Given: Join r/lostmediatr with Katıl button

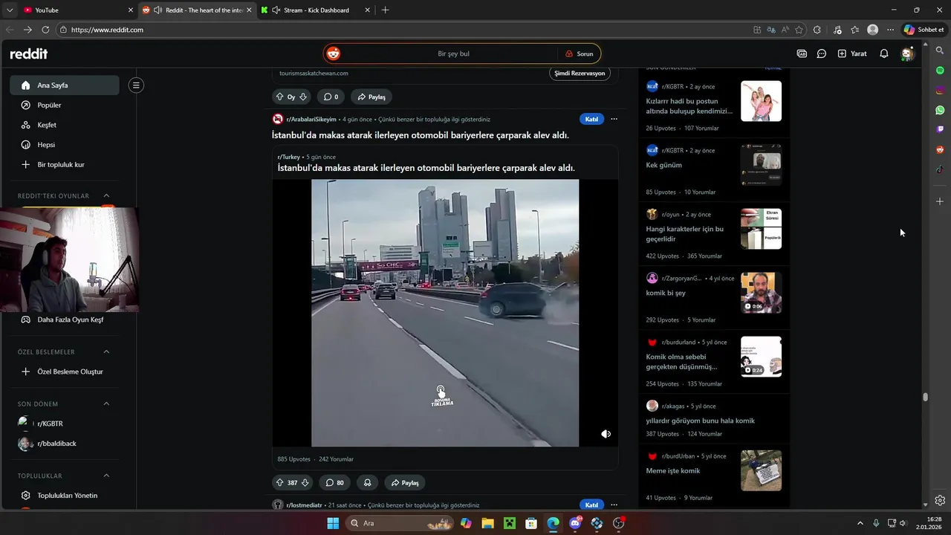Looking at the screenshot, I should [591, 505].
